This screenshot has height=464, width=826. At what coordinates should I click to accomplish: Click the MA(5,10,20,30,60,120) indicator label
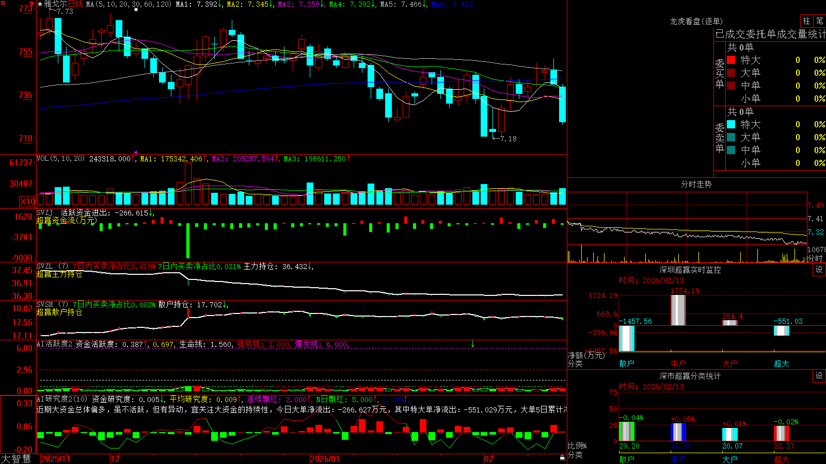[129, 4]
